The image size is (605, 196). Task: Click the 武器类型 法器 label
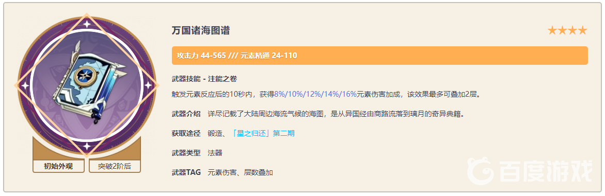[x=197, y=153]
